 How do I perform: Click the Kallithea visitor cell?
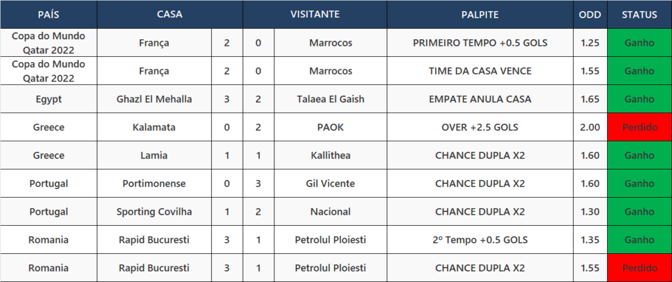tap(331, 156)
